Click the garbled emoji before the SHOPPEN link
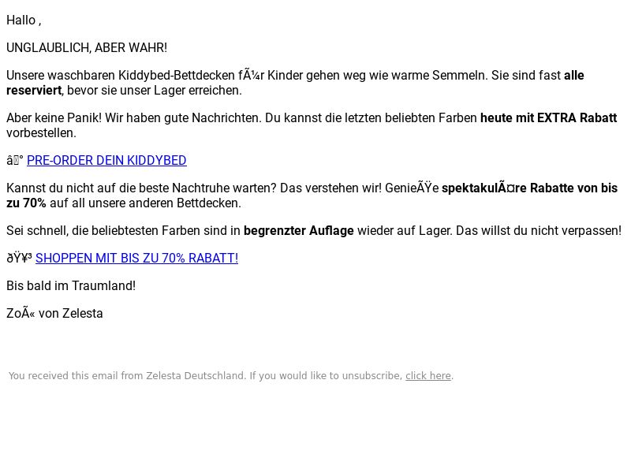This screenshot has width=631, height=473. tap(19, 259)
